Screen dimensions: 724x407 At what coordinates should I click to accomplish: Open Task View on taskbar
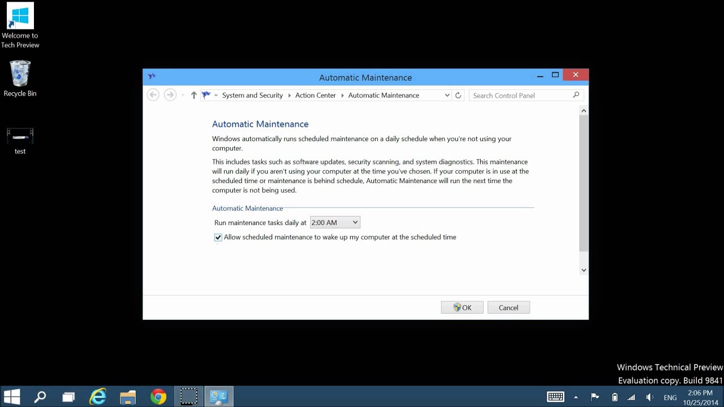coord(68,397)
